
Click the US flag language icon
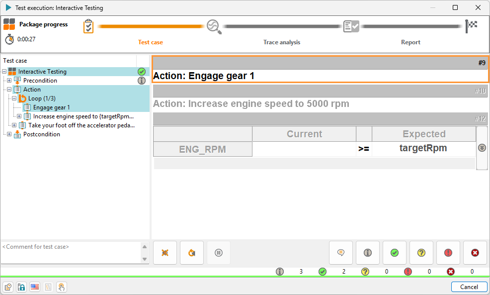[35, 287]
